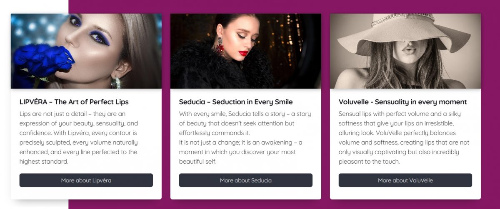Viewport: 500px width, 209px height.
Task: Open the Seducia woman in fur photo
Action: [246, 51]
